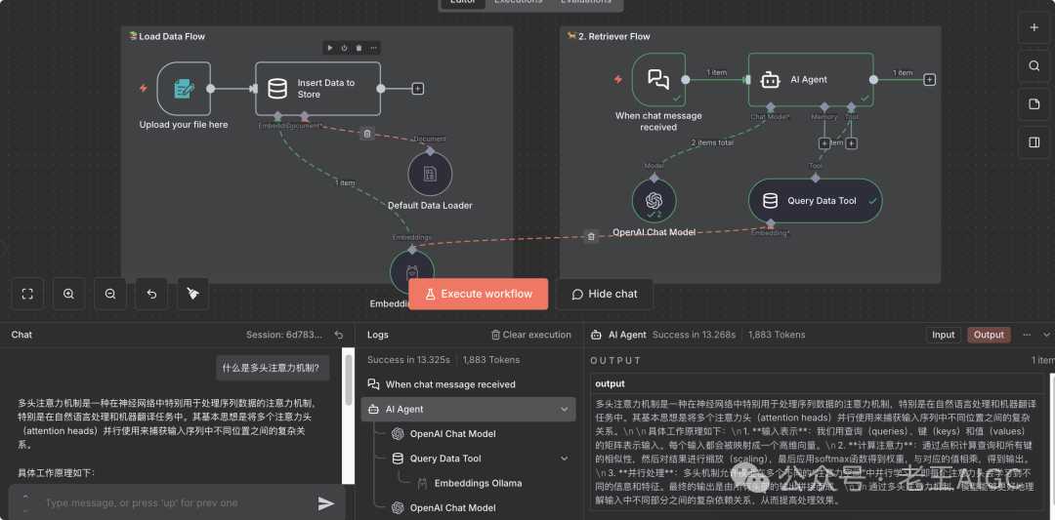The height and width of the screenshot is (520, 1055).
Task: Select When chat message received log entry
Action: point(469,384)
